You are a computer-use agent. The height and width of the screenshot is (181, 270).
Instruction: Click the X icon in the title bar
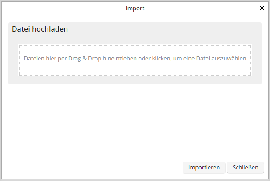[262, 8]
